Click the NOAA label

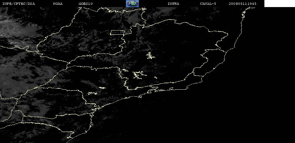(58, 4)
